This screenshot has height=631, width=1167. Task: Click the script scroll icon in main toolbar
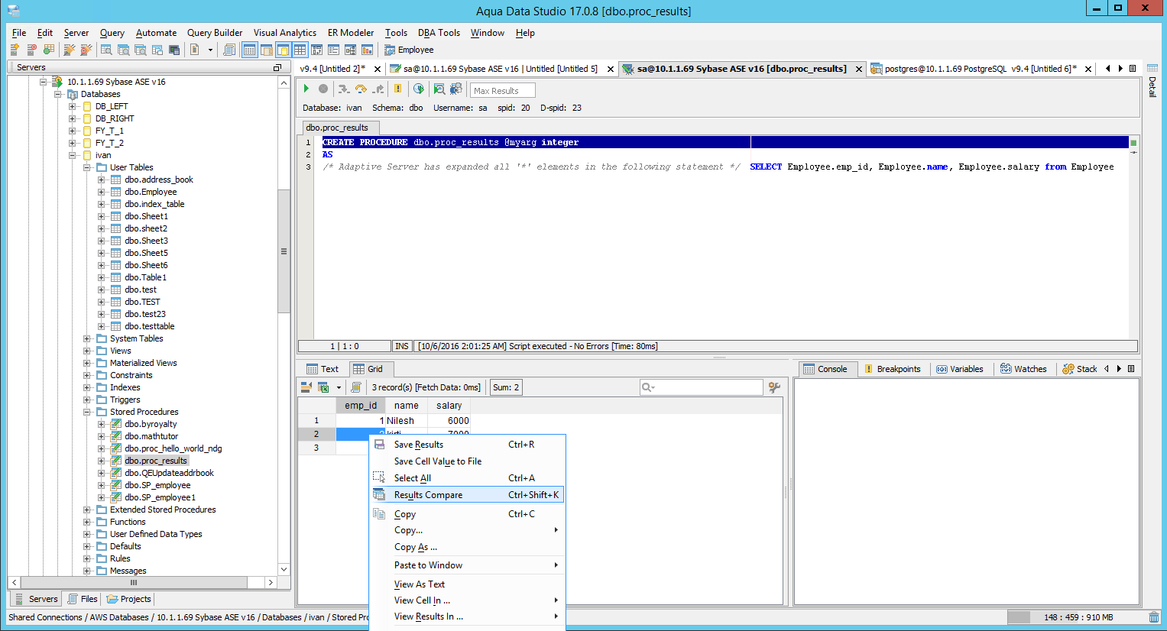[229, 50]
